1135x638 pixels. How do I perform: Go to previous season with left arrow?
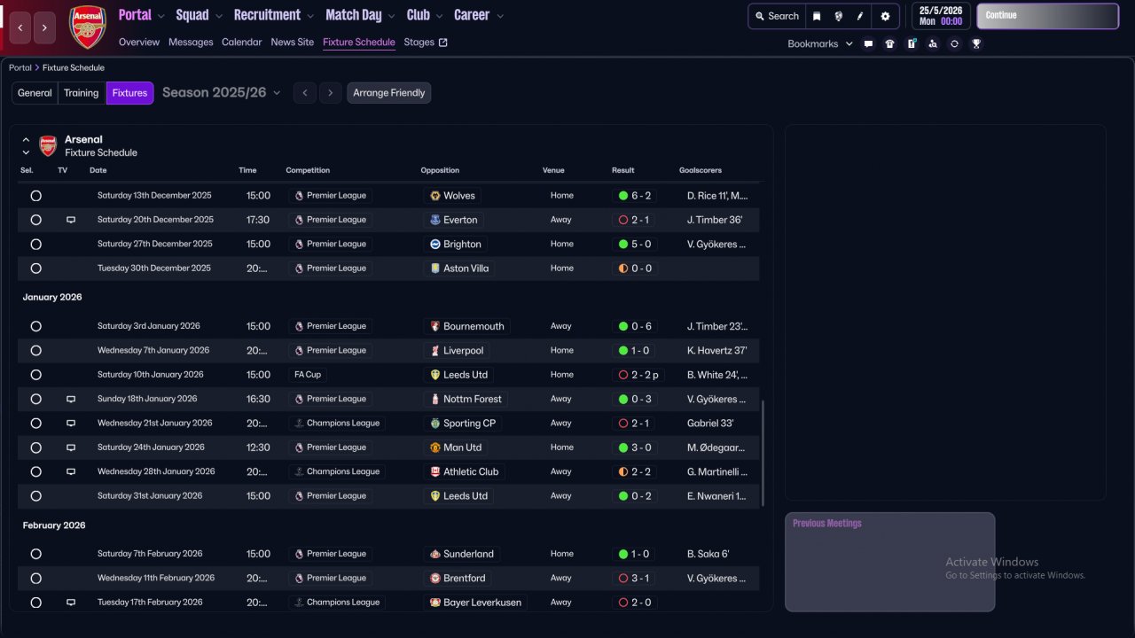point(305,93)
